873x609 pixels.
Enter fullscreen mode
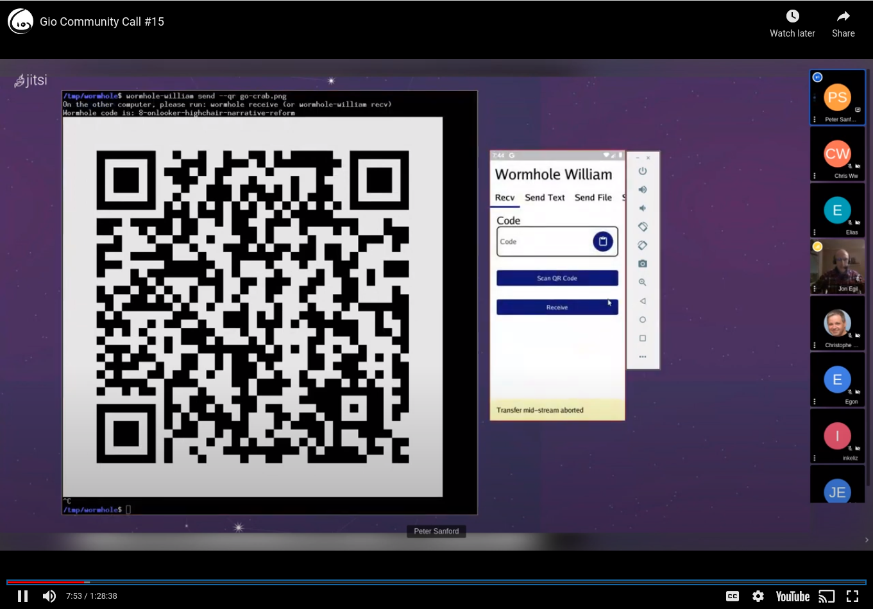pyautogui.click(x=852, y=596)
